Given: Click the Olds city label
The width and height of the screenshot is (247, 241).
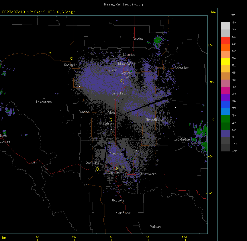Looking at the screenshot, I should click(x=111, y=113).
